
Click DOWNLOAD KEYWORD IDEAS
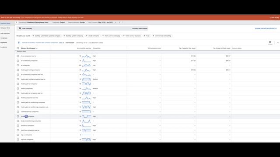point(266,28)
